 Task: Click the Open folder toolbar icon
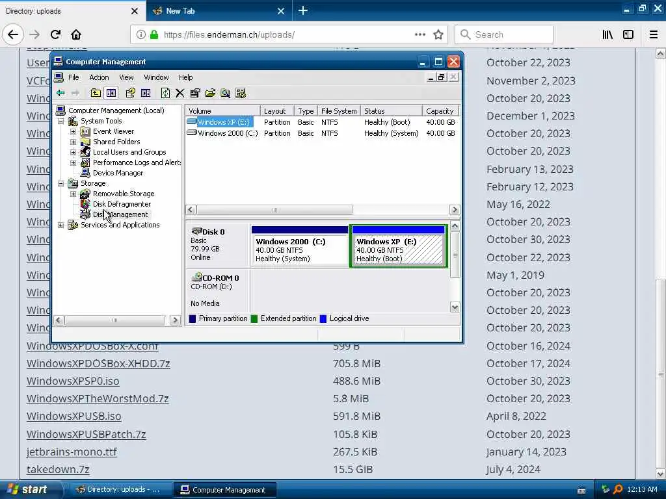pos(210,93)
